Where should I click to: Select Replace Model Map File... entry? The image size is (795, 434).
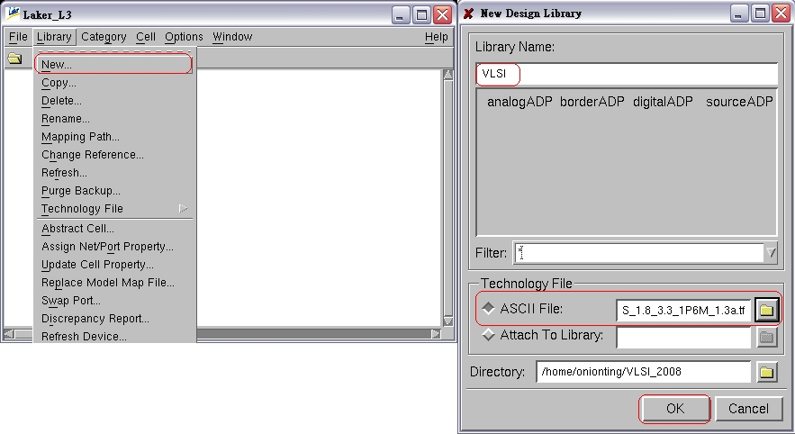click(113, 283)
